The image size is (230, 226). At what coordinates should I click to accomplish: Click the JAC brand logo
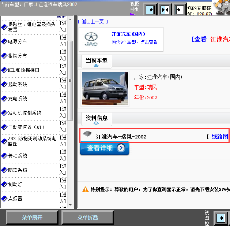tap(91, 39)
